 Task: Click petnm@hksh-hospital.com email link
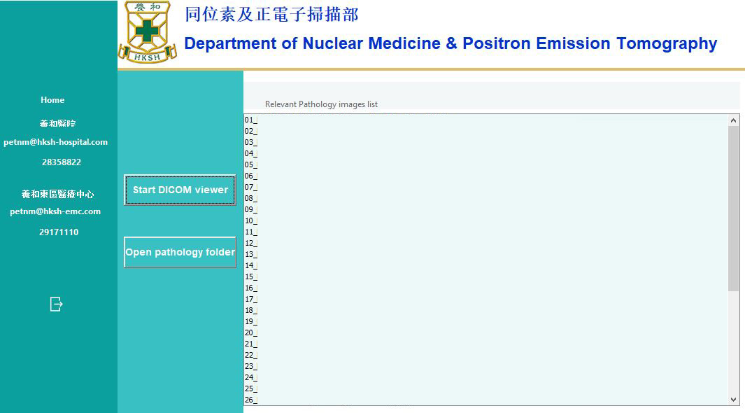coord(56,142)
